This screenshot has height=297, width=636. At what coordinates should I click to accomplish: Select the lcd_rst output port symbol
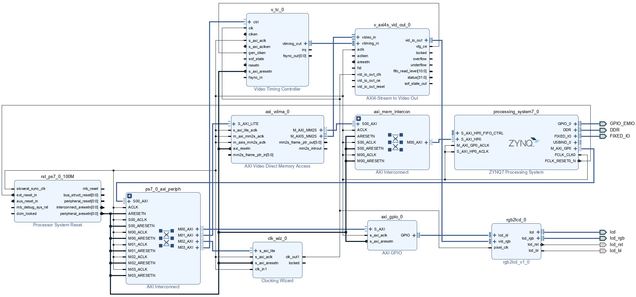(x=603, y=245)
